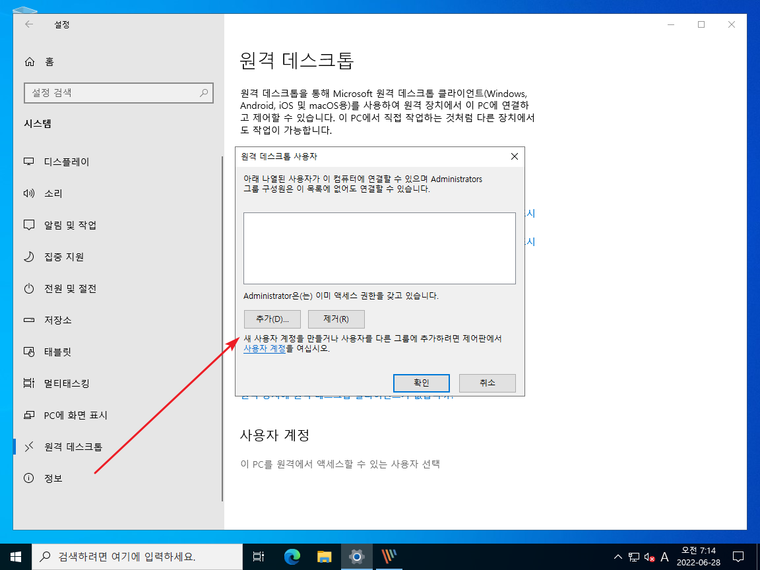760x570 pixels.
Task: Click the muted volume tray icon
Action: 649,557
